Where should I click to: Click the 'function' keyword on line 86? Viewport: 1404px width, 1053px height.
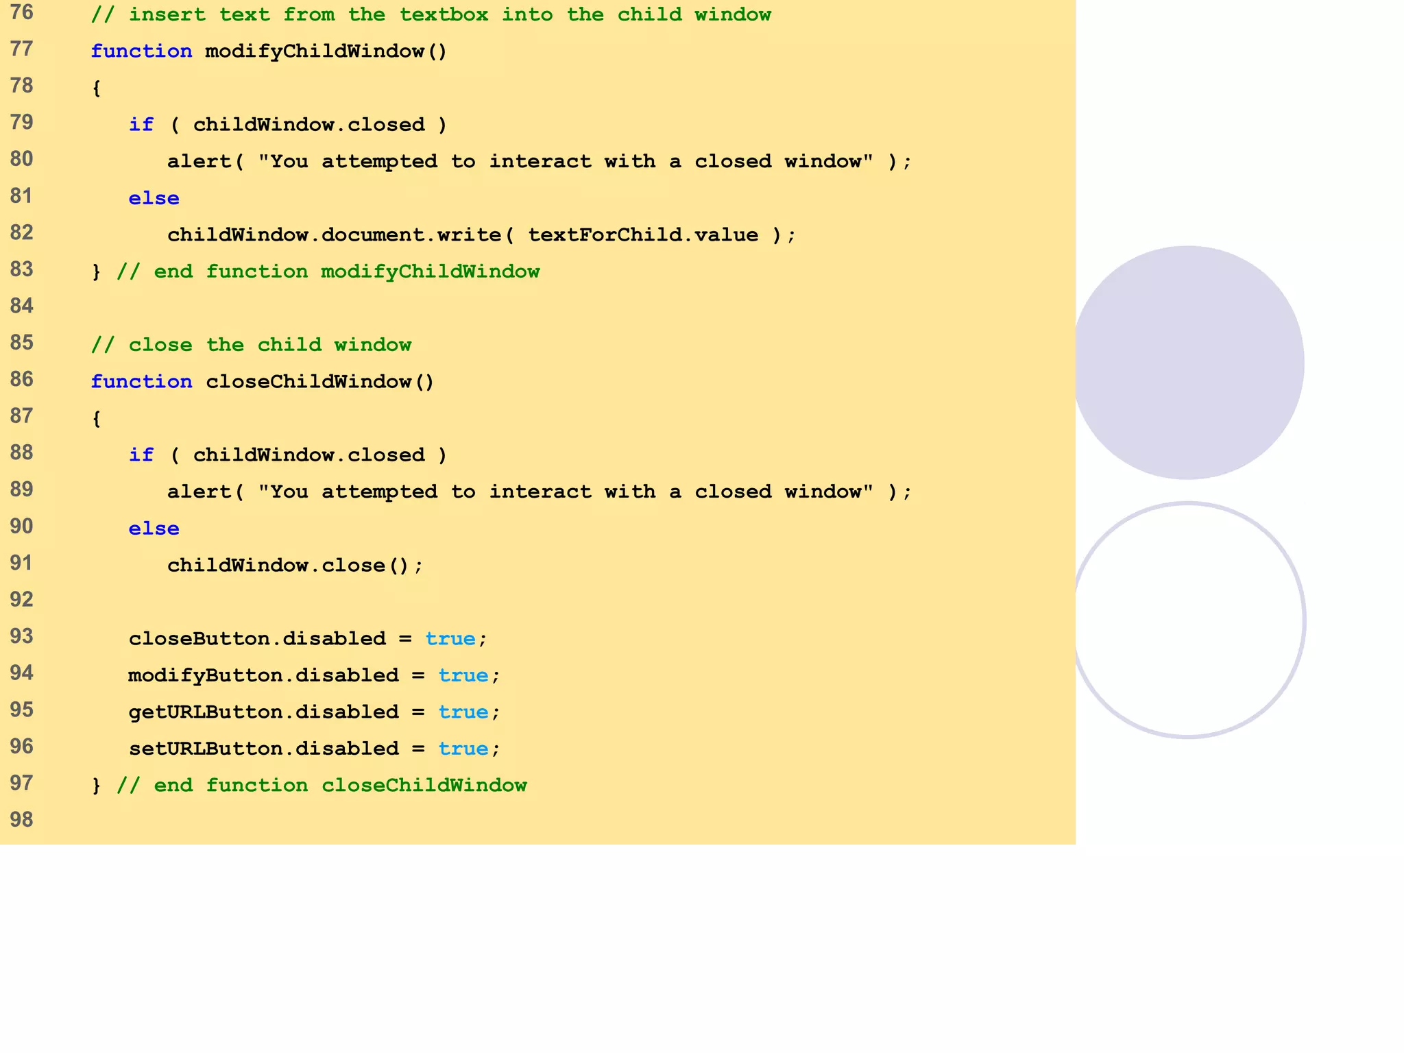(x=141, y=382)
